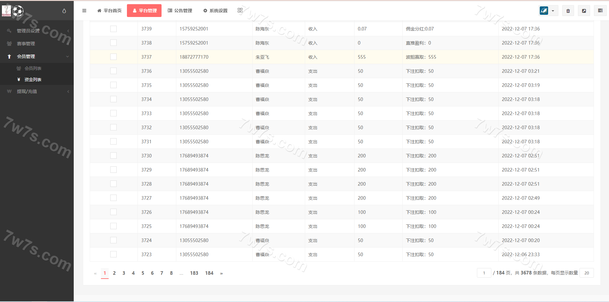
Task: Open 会员列表 in the sidebar
Action: (33, 68)
